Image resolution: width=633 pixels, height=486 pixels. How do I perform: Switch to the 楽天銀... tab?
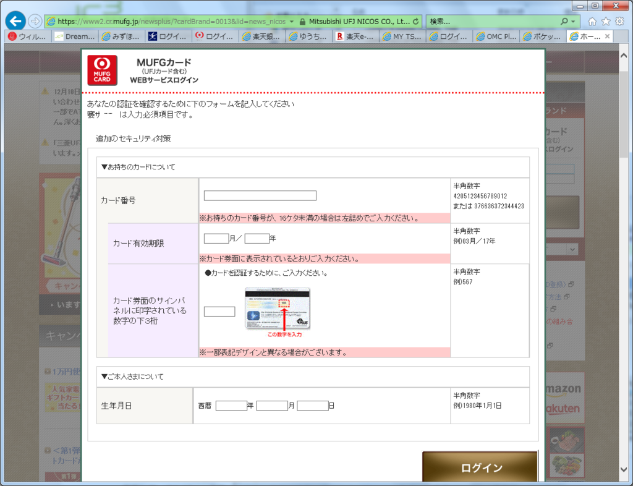262,36
